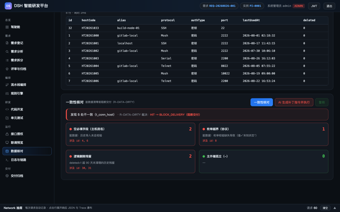Select 代码开发 in sidebar
The image size is (340, 212).
click(27, 110)
